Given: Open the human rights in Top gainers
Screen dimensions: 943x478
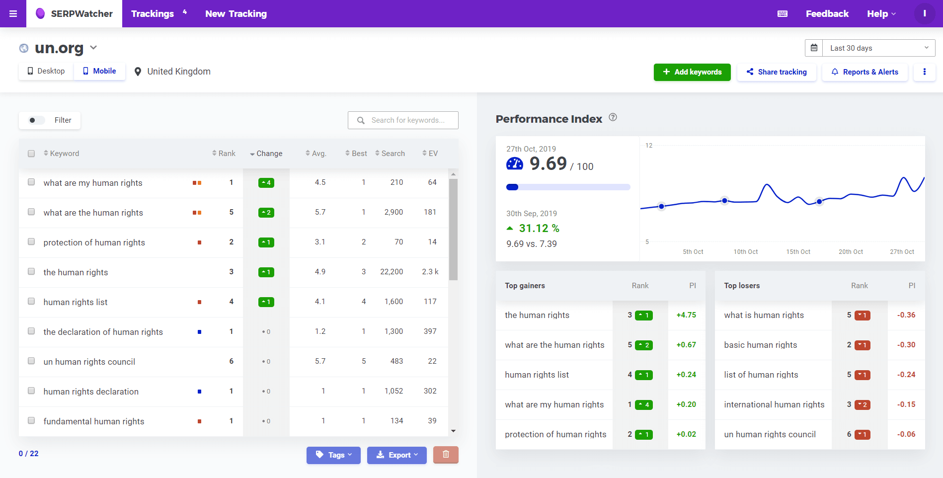Looking at the screenshot, I should [537, 315].
